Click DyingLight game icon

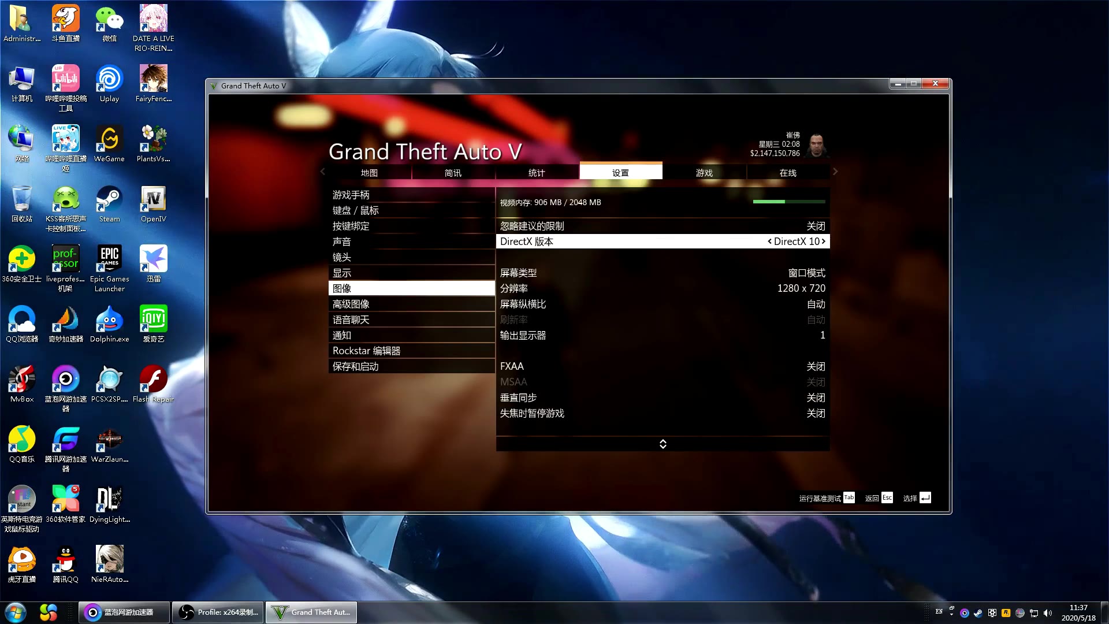109,500
